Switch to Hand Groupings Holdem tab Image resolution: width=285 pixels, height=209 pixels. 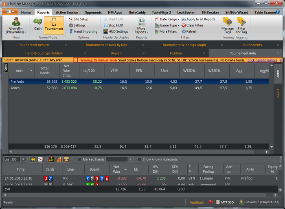pos(44,53)
